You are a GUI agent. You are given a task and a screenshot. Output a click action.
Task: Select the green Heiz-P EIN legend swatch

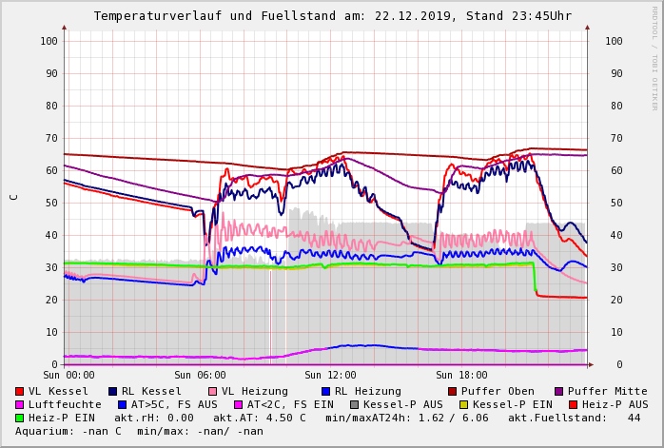pyautogui.click(x=20, y=418)
